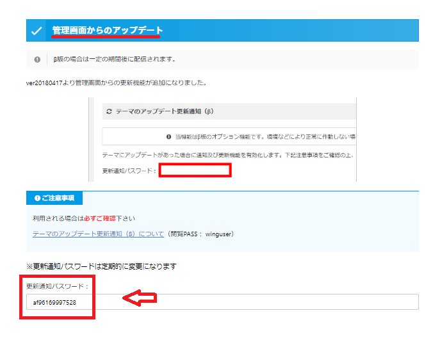
Task: Click the 閲覧PASS： winguser text
Action: (202, 234)
